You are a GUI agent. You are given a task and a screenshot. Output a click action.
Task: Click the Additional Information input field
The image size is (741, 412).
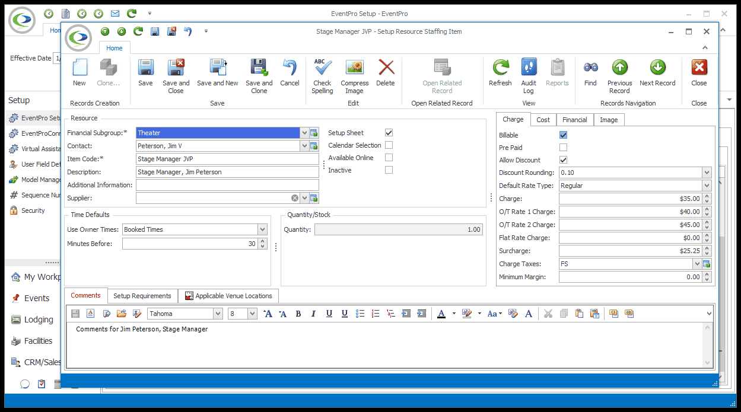(227, 185)
